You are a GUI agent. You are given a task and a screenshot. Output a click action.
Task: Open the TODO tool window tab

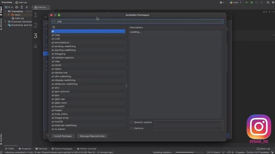9,149
